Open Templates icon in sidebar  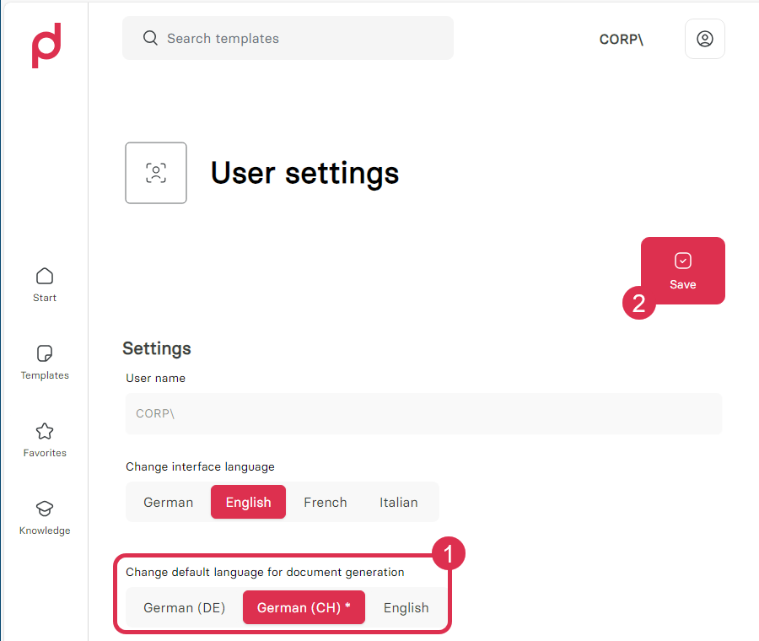tap(45, 353)
